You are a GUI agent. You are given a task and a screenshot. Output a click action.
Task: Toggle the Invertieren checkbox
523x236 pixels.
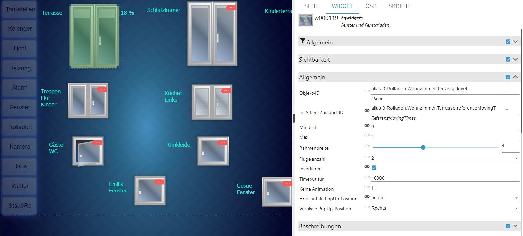374,168
